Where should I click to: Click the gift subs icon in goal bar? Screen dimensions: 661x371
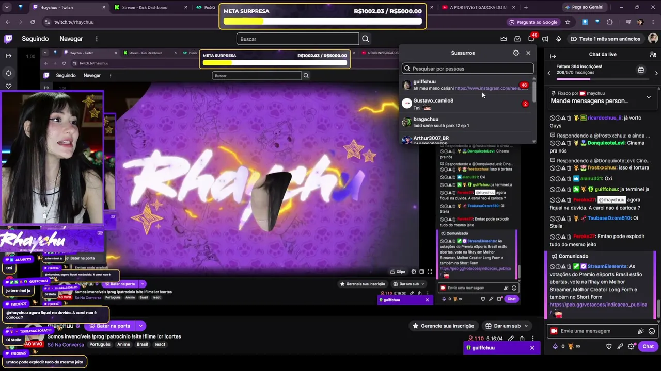coord(641,70)
